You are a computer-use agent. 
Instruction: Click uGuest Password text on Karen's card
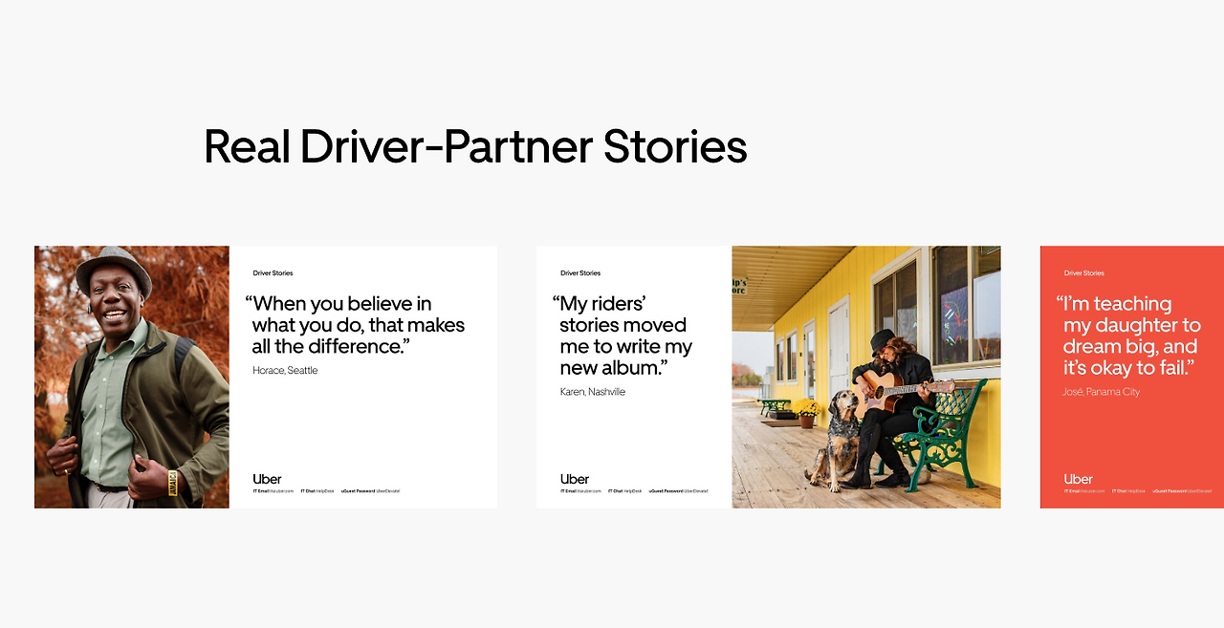[678, 490]
